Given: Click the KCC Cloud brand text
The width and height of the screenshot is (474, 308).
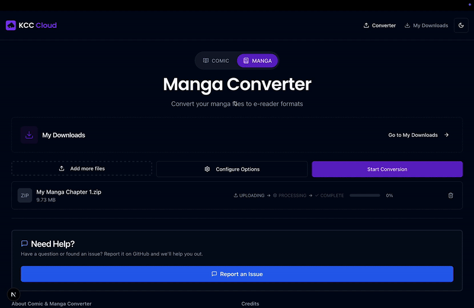Looking at the screenshot, I should [37, 25].
